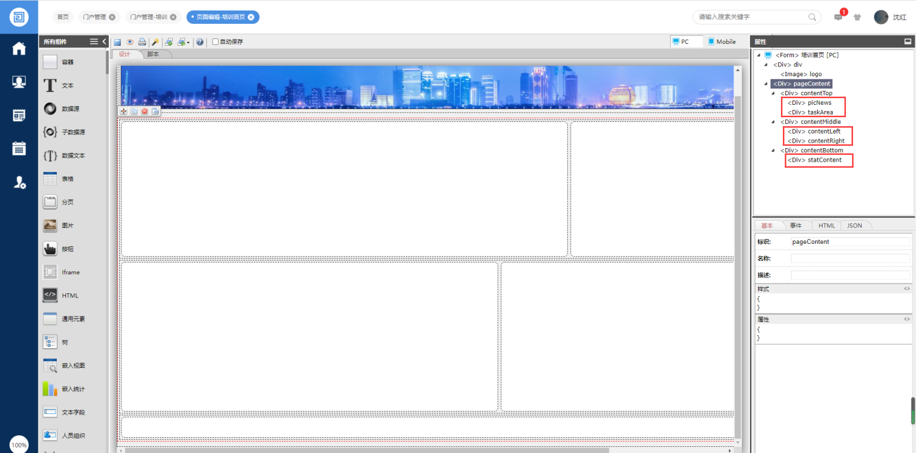Click the red delete icon on selected div
The image size is (916, 453).
(x=145, y=111)
